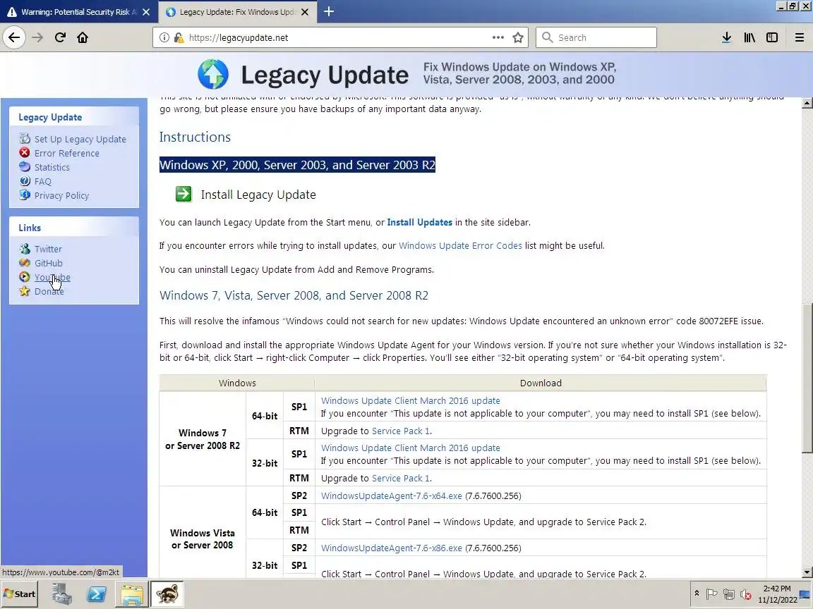Open the browser home page

83,37
